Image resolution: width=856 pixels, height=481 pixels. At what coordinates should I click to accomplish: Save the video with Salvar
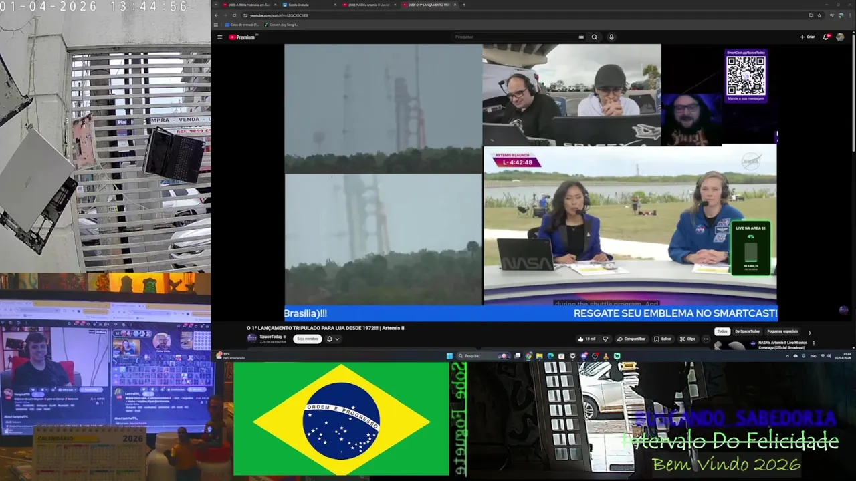click(x=663, y=339)
